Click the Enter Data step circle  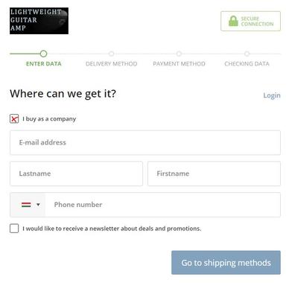click(43, 54)
